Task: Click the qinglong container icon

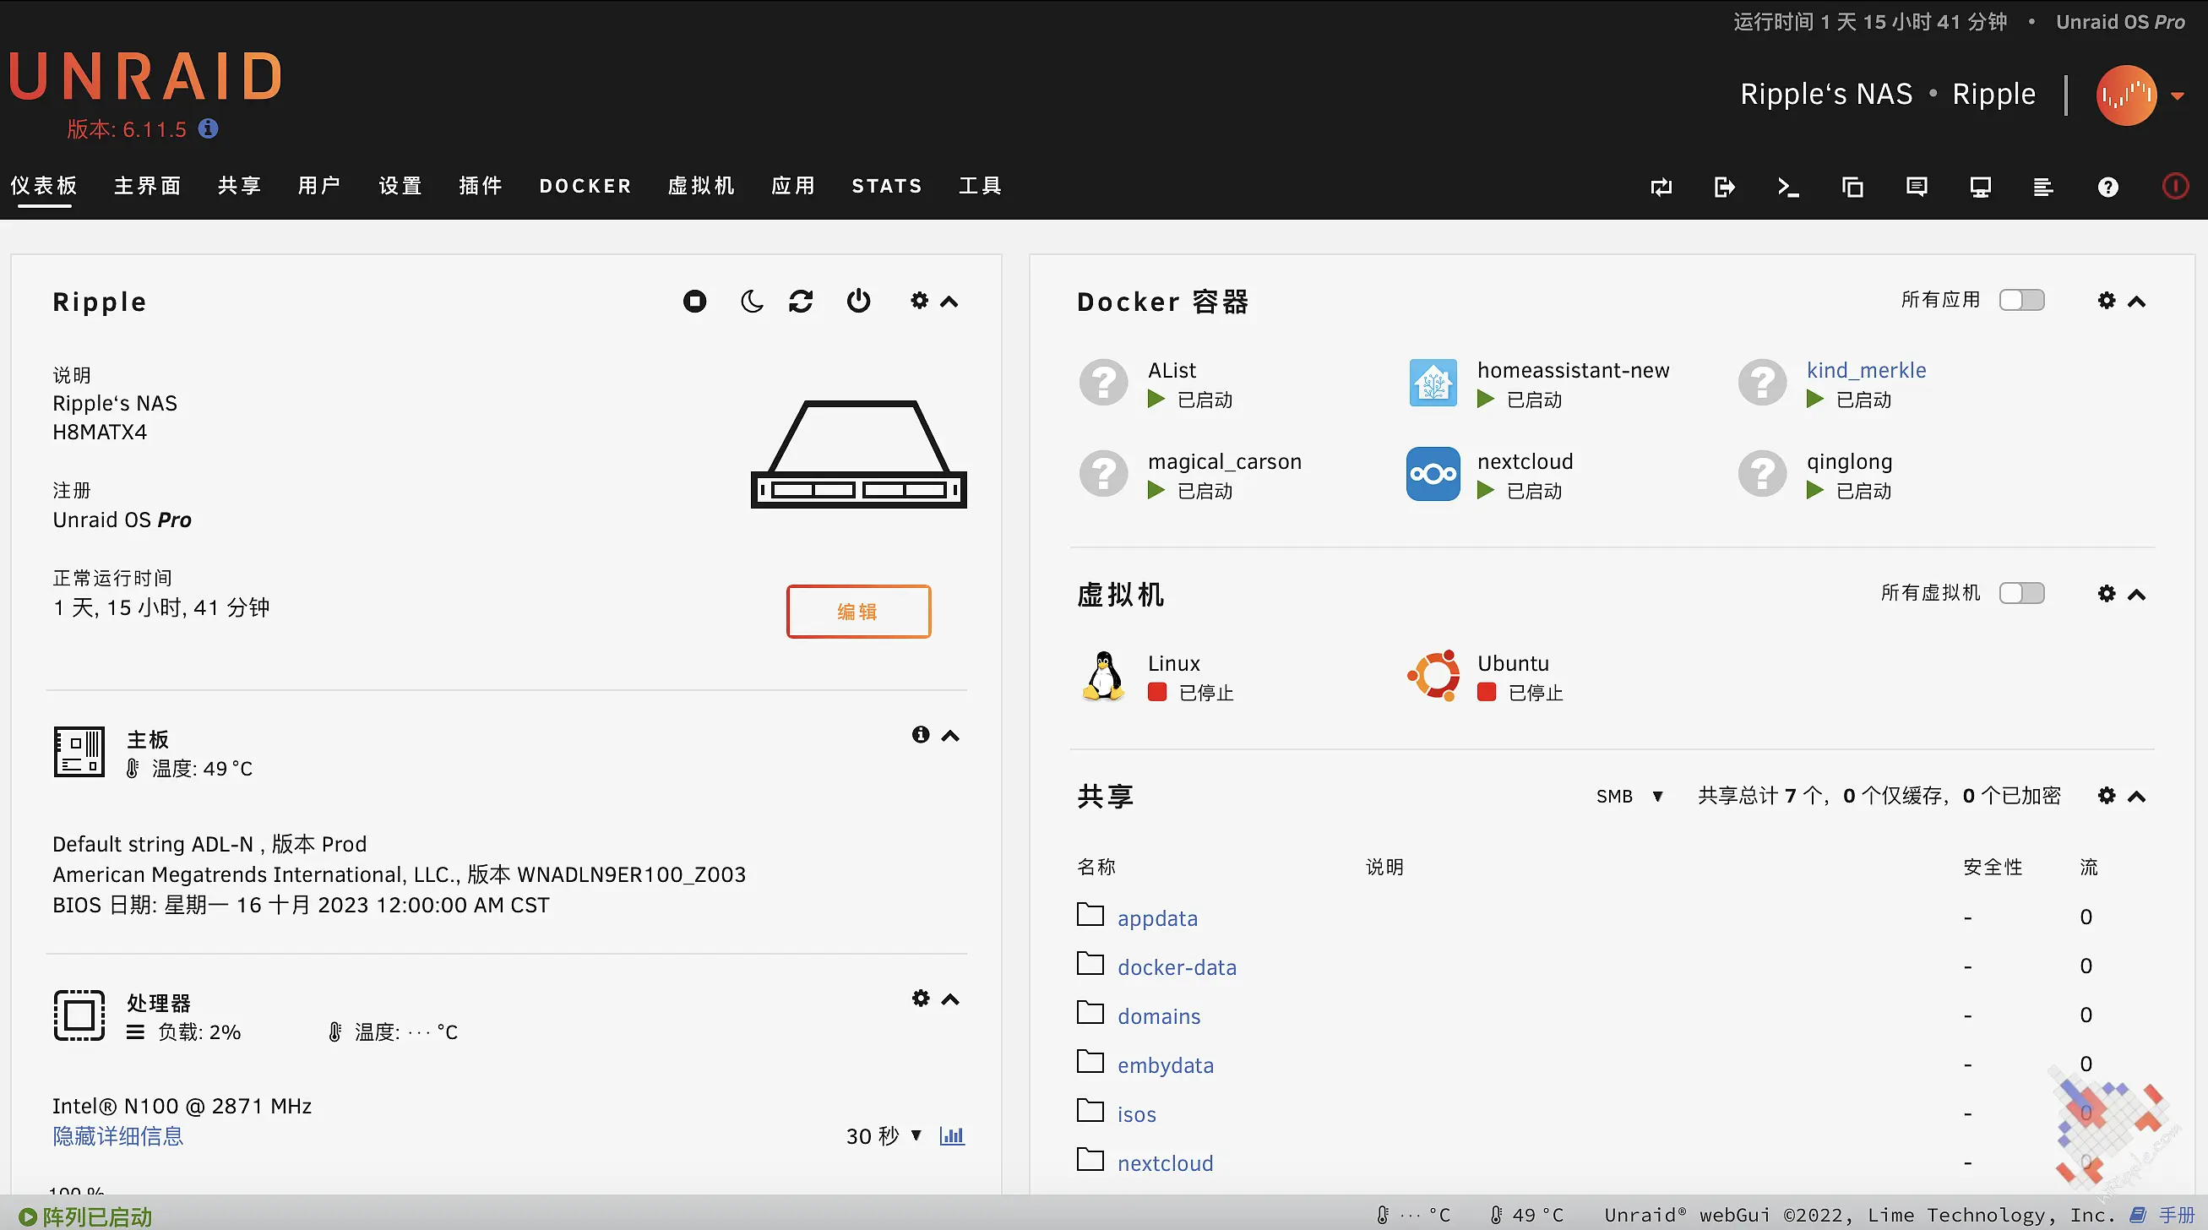Action: tap(1762, 474)
